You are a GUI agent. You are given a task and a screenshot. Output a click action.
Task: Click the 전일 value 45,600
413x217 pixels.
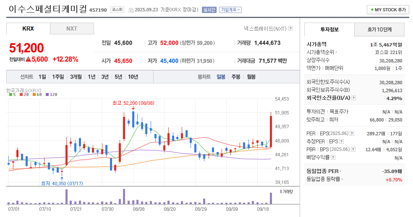tap(123, 43)
